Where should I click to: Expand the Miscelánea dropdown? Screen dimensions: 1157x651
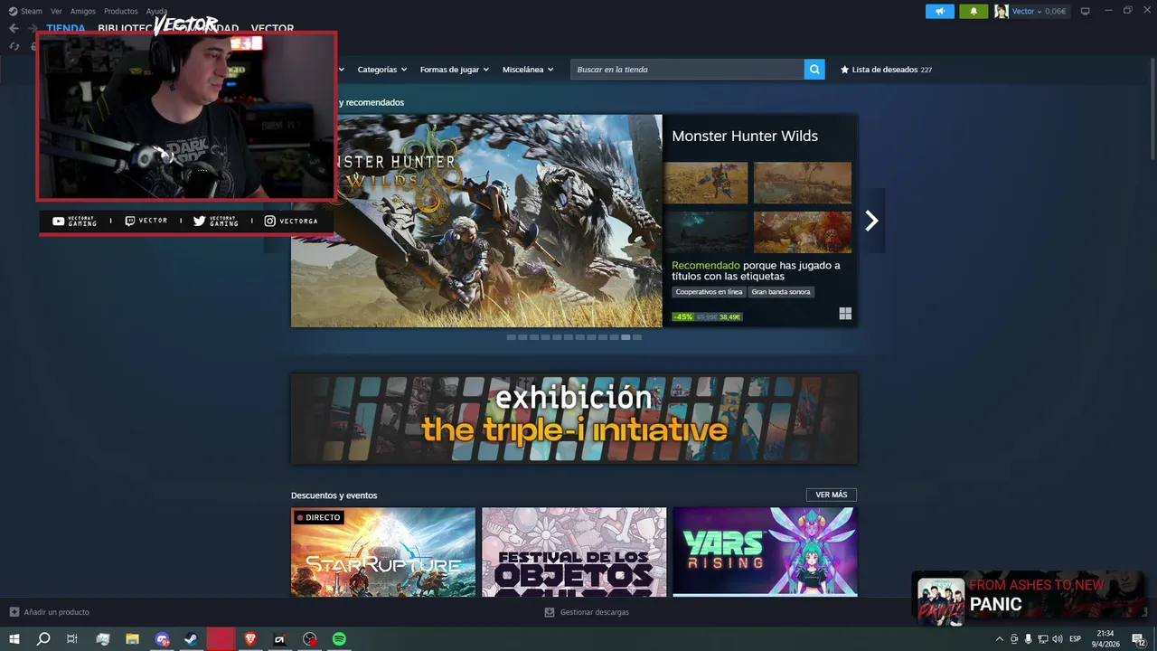[528, 70]
